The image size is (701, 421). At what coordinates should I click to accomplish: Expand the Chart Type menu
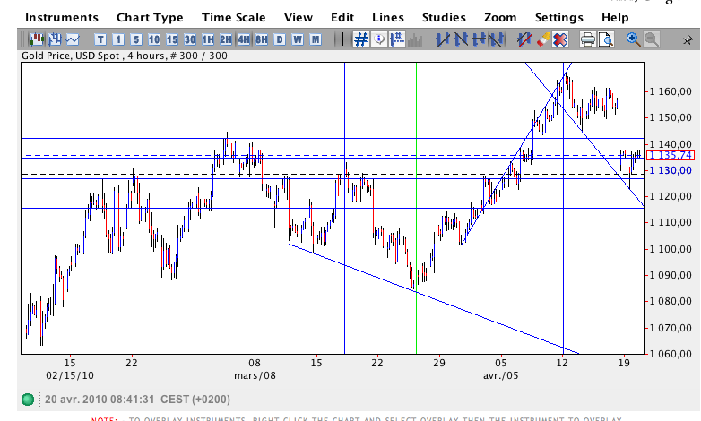(150, 18)
